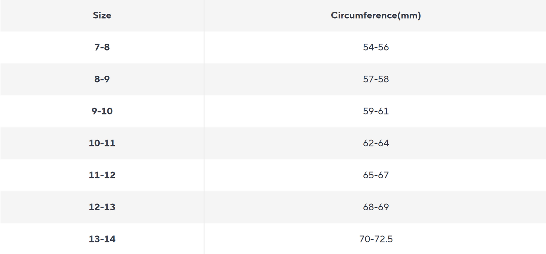Screen dimensions: 546x254
Task: Click the 65-67 circumference value
Action: [376, 175]
